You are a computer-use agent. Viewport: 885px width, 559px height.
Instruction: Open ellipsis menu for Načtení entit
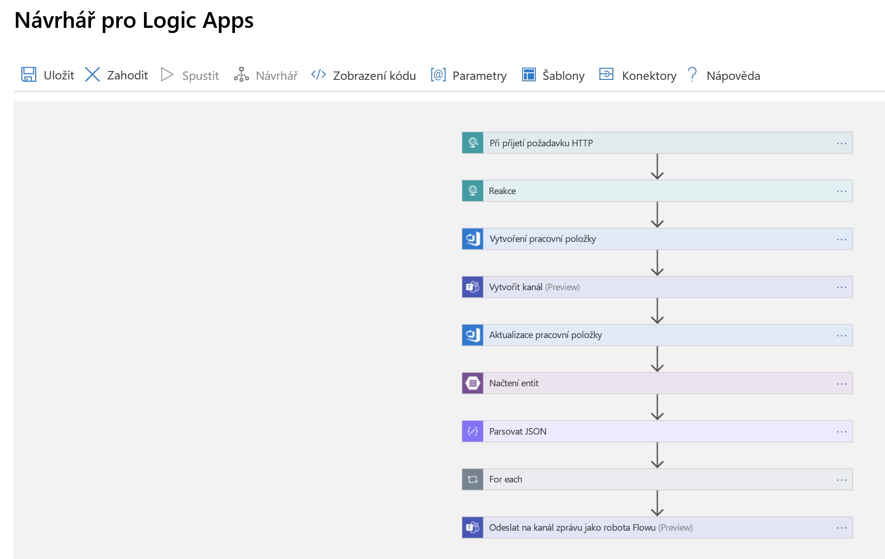pyautogui.click(x=841, y=384)
